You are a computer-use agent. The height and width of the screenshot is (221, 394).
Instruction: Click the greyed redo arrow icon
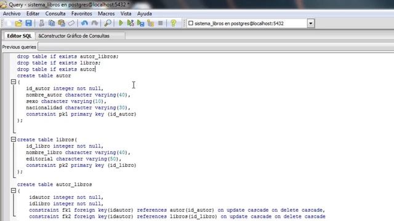[95, 23]
